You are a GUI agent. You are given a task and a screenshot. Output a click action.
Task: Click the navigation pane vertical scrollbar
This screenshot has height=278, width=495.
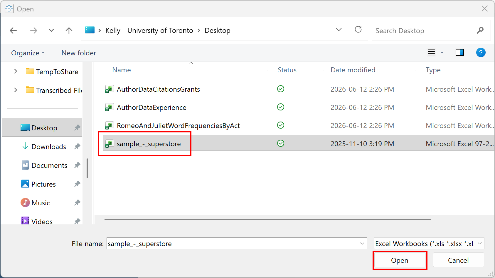coord(87,168)
